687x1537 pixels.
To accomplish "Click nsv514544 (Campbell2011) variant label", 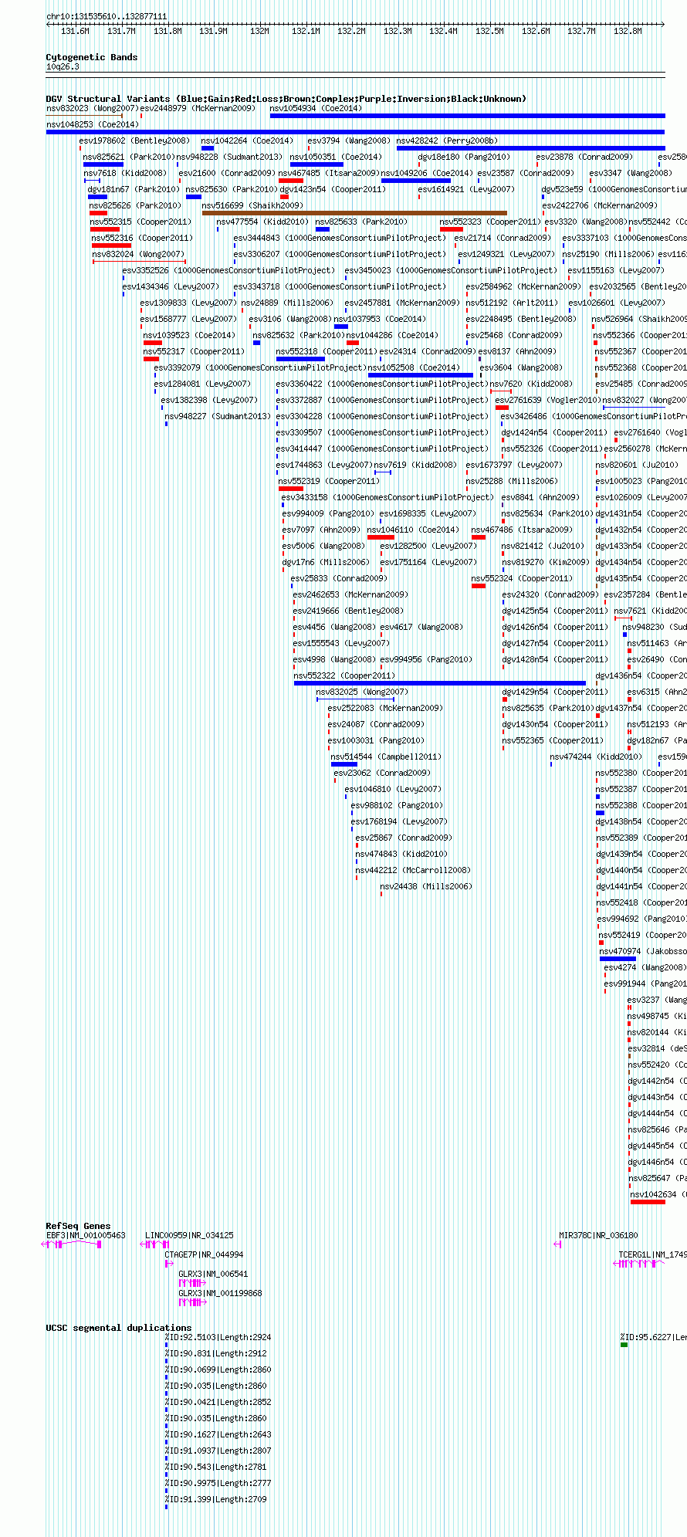I will pos(386,757).
